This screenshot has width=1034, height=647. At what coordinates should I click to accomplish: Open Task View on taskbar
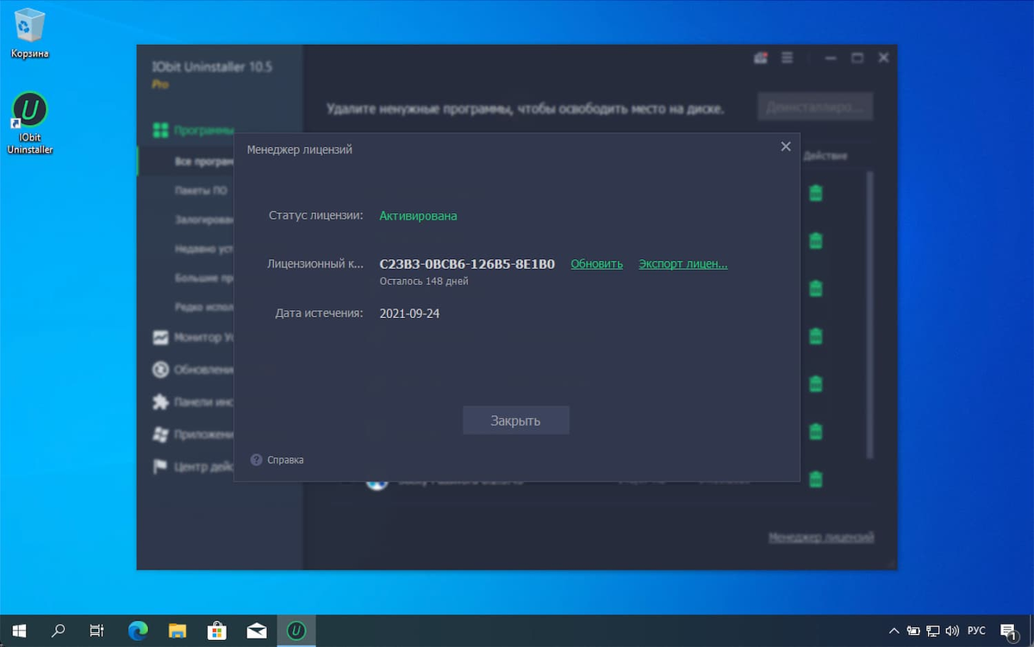click(97, 631)
